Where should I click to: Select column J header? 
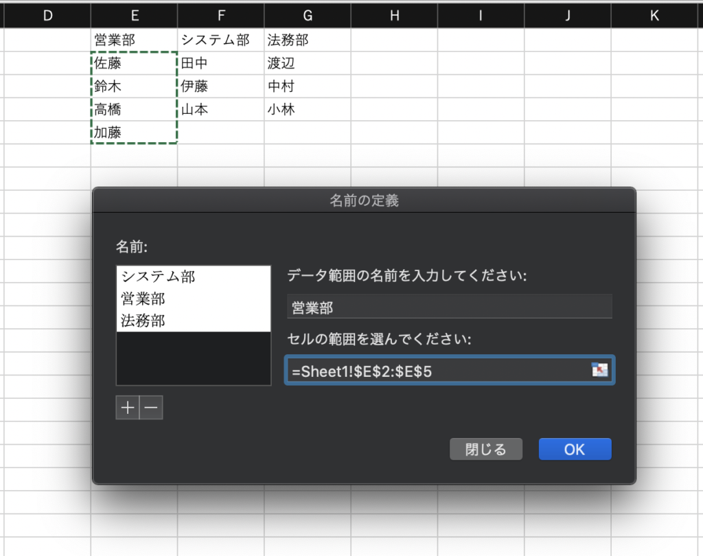coord(568,16)
